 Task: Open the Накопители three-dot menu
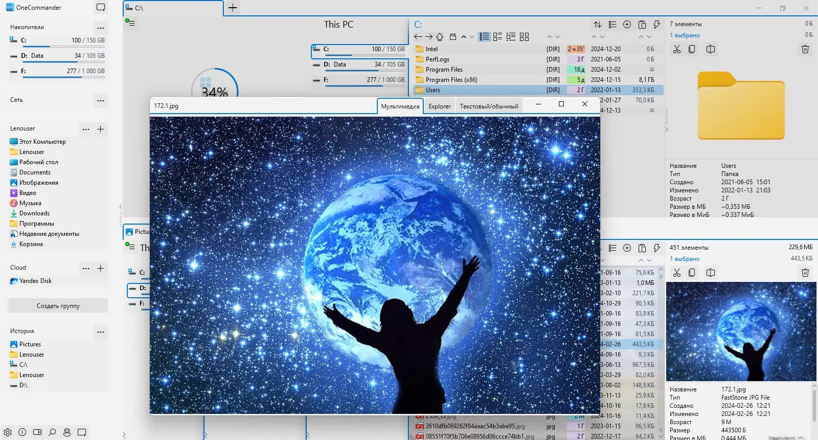tap(101, 28)
